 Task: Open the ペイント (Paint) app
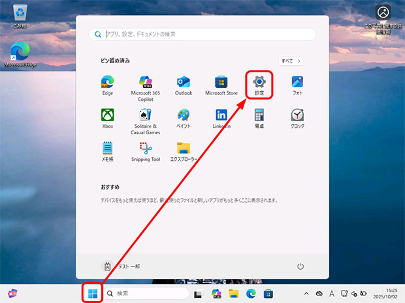(x=184, y=119)
